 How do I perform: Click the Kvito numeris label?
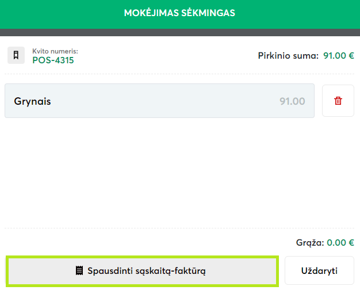click(x=55, y=51)
